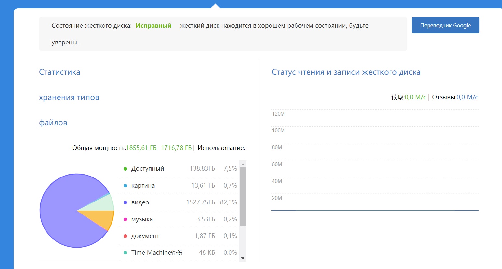Click the Статус чтения и записи heading
Viewport: 502px width, 269px height.
click(346, 72)
